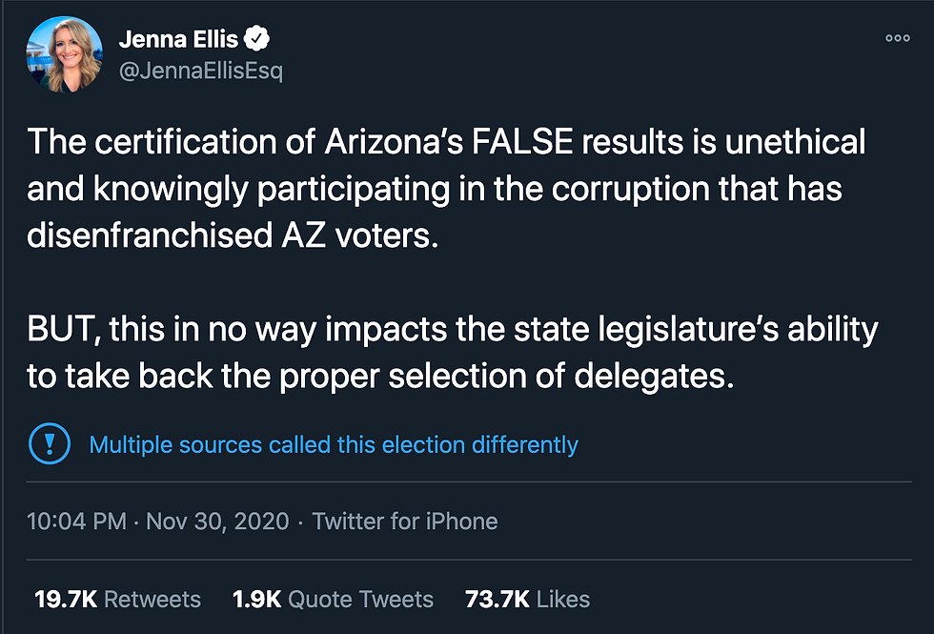The image size is (934, 634).
Task: Open the @JennaEllisEsq handle link
Action: [200, 72]
